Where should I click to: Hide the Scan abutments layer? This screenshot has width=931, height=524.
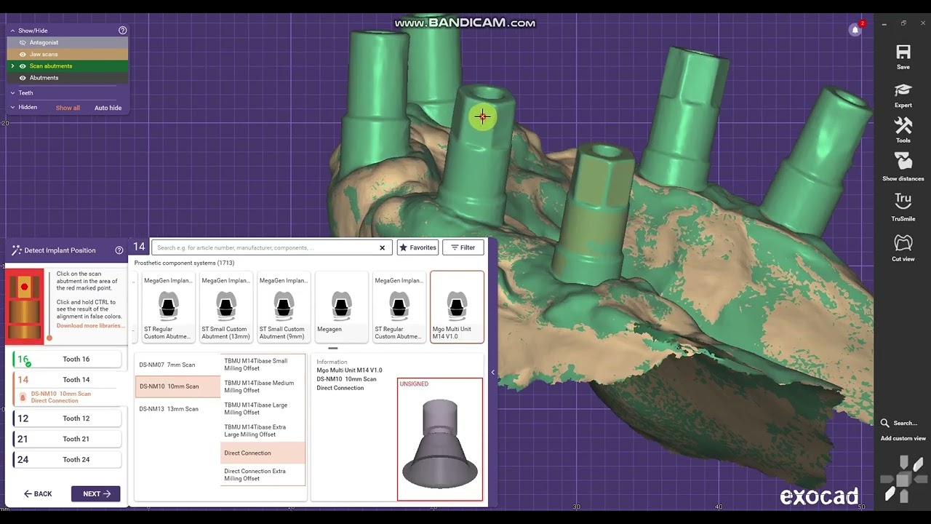pyautogui.click(x=23, y=66)
